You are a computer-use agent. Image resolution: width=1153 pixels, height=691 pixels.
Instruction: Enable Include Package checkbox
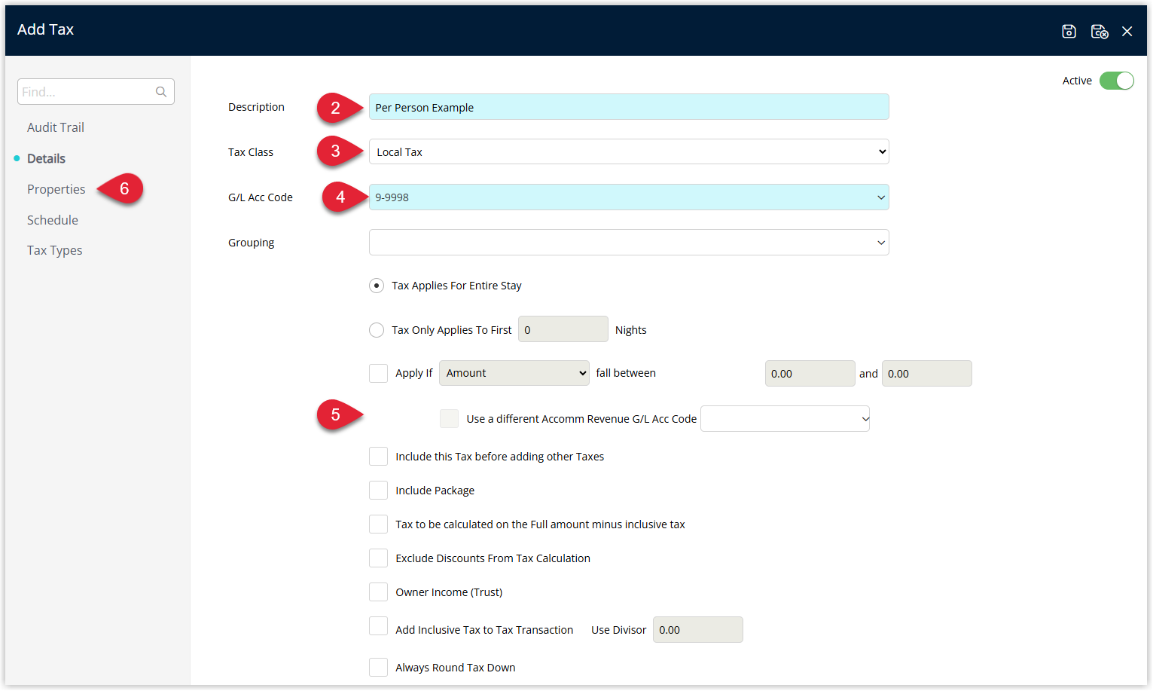coord(378,490)
